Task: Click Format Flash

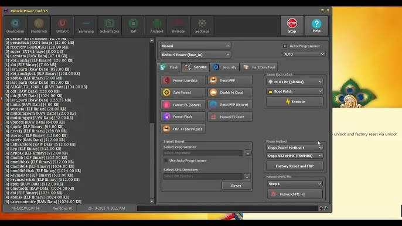Action: coord(183,117)
